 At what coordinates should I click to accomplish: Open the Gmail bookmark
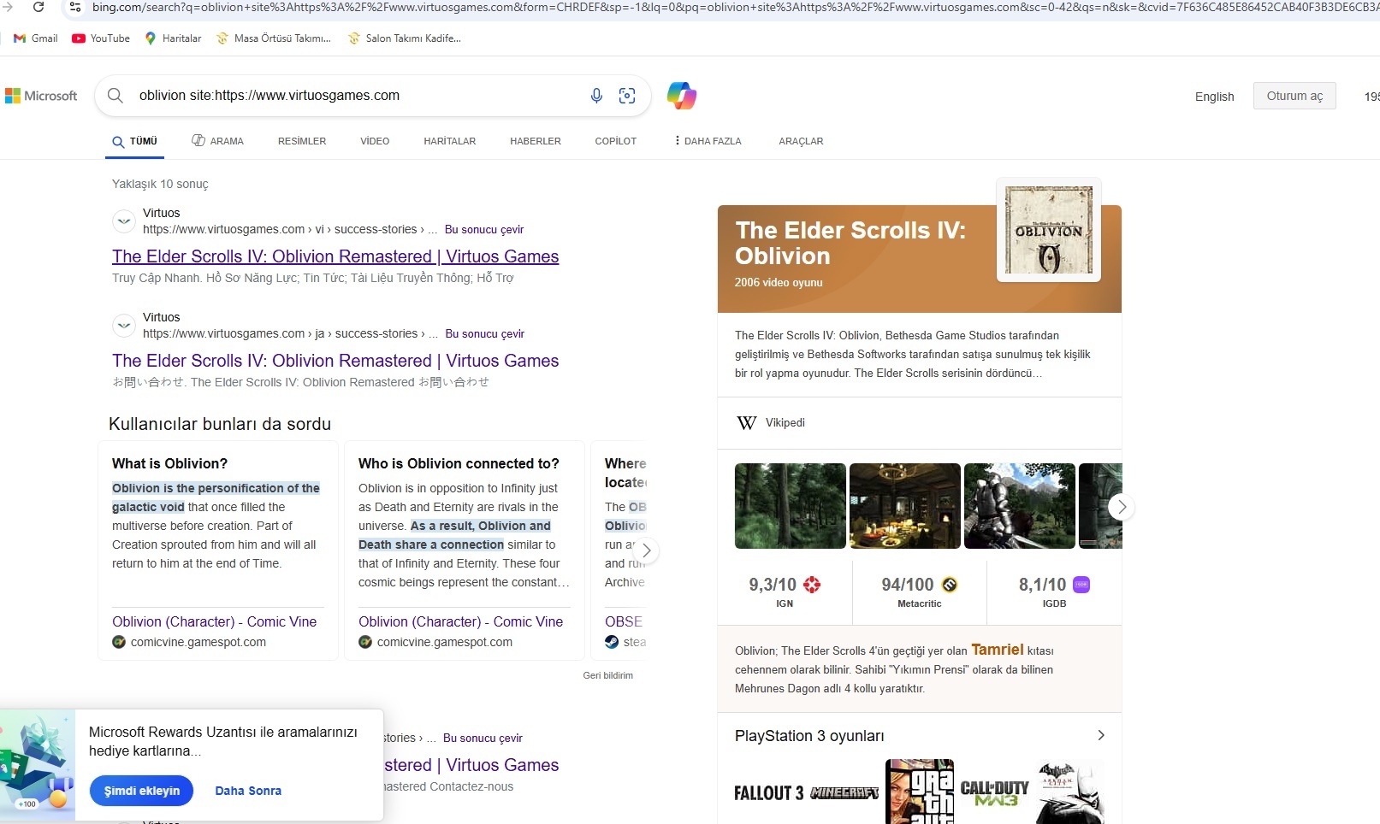[36, 38]
